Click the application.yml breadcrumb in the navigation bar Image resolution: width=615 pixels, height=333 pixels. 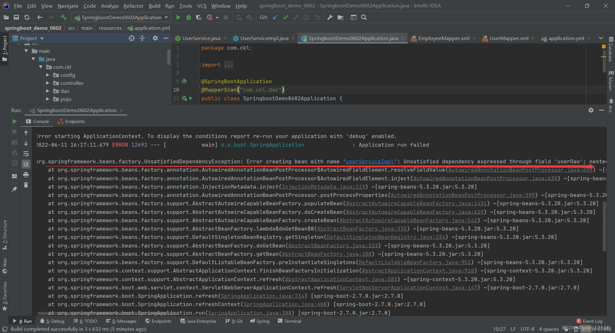149,28
